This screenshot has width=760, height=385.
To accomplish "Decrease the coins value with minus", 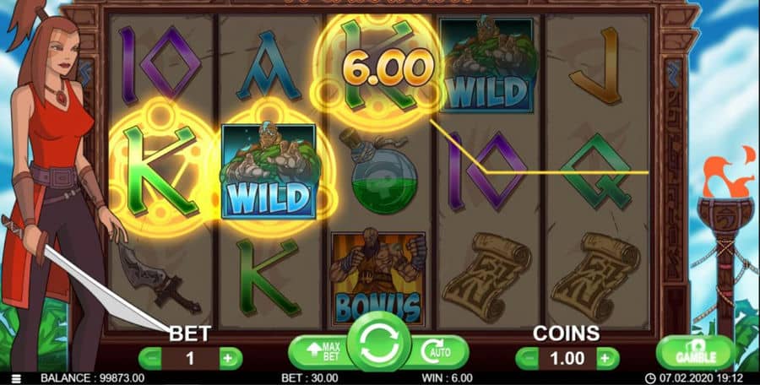I will pos(527,359).
